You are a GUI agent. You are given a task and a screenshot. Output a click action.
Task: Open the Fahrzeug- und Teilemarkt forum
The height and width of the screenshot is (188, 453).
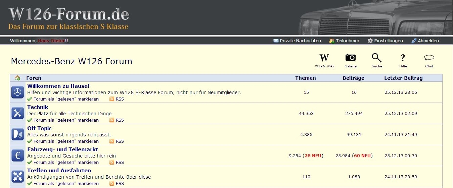pyautogui.click(x=63, y=149)
